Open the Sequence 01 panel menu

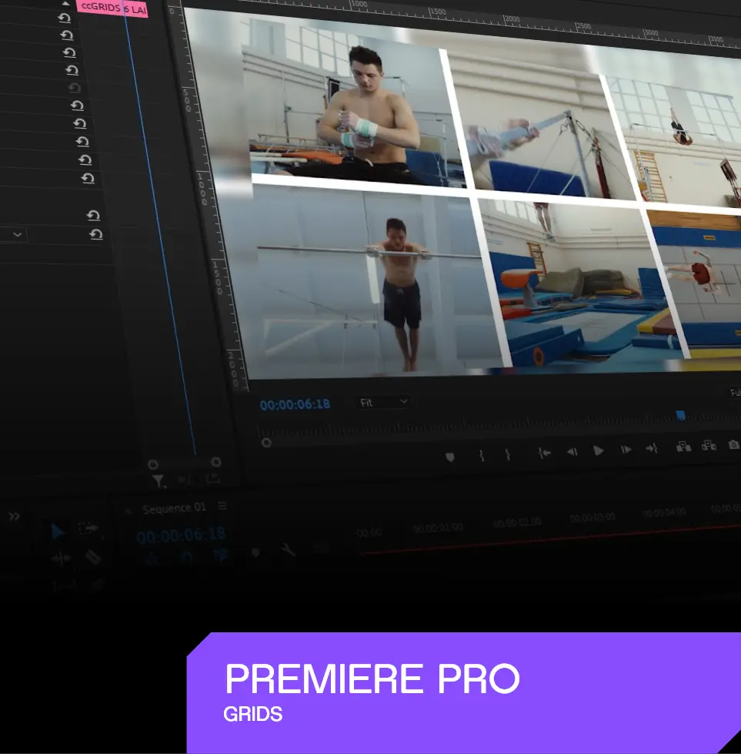pos(222,506)
